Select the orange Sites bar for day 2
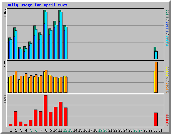This screenshot has height=134, width=171. pos(16,82)
